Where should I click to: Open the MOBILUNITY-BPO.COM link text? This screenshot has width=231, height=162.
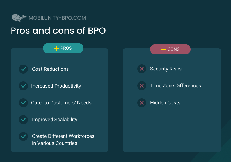[57, 18]
